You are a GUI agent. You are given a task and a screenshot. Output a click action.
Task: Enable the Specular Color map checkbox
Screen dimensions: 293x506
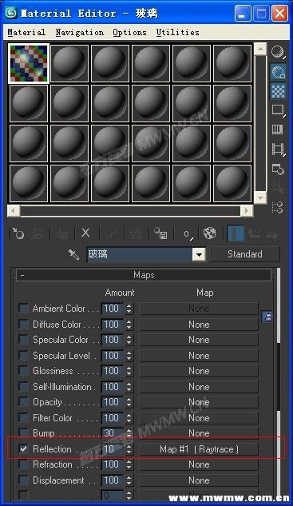click(23, 339)
